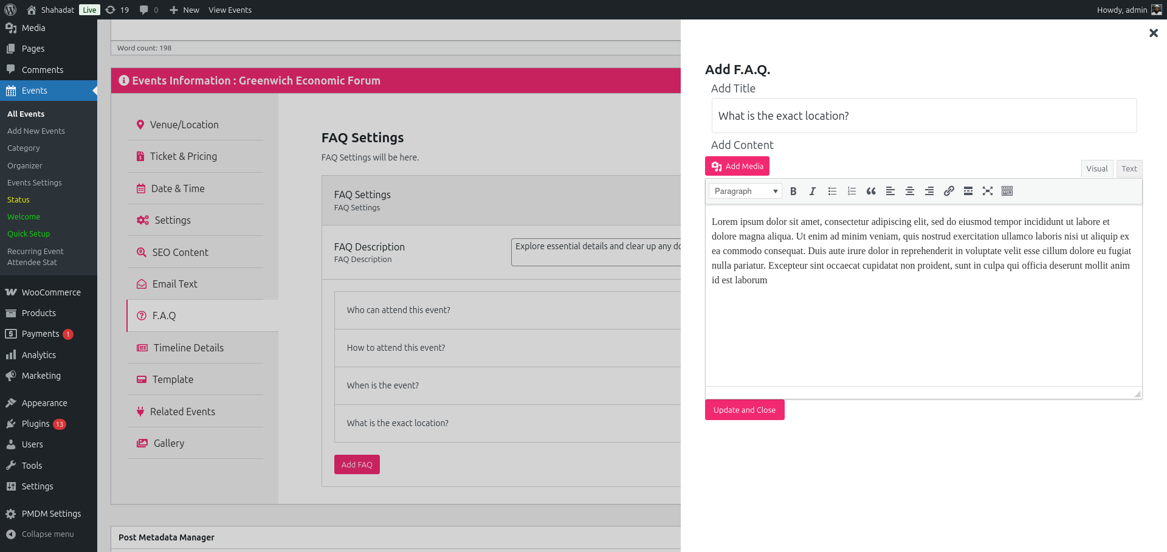This screenshot has width=1167, height=552.
Task: Click the Add FAQ button
Action: tap(357, 464)
